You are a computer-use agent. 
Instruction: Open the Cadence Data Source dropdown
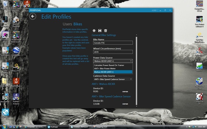coord(113,79)
